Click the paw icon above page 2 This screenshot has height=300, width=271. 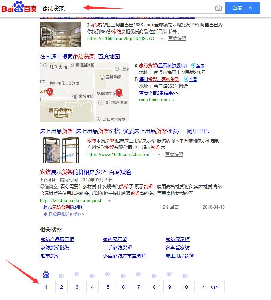coord(61,276)
